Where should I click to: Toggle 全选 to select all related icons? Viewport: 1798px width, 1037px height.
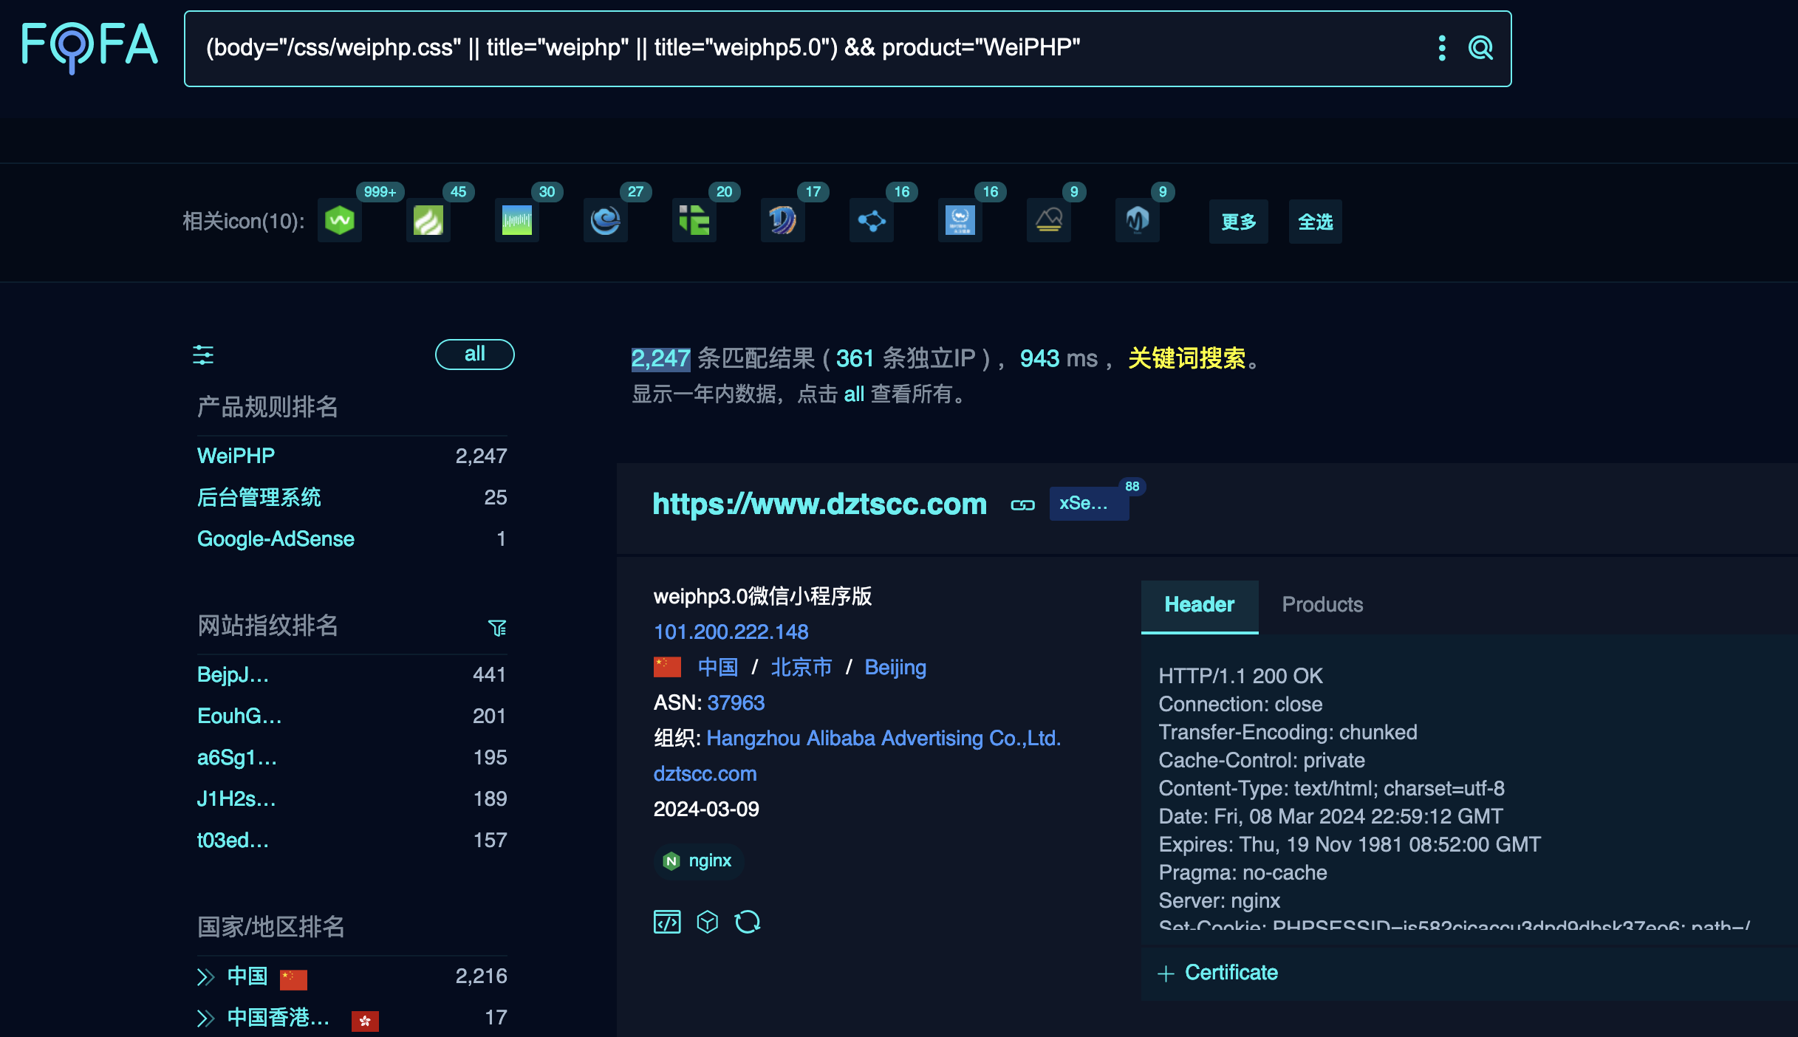pyautogui.click(x=1314, y=221)
